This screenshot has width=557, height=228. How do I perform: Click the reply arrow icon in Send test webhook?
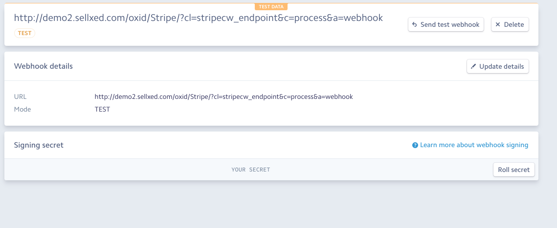coord(415,24)
